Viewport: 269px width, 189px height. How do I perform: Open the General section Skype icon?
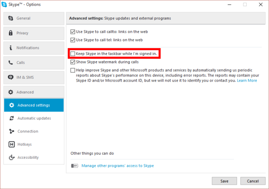click(x=11, y=18)
